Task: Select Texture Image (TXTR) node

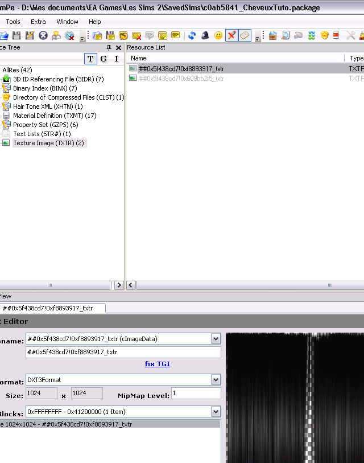Action: (x=49, y=143)
